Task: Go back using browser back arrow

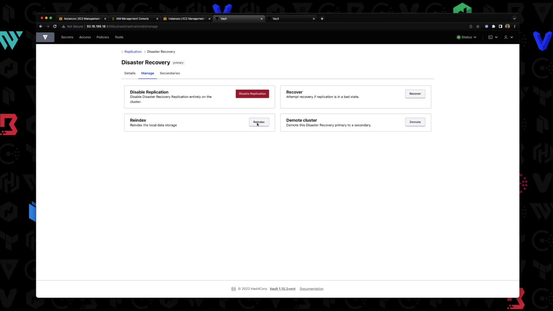Action: 41,26
